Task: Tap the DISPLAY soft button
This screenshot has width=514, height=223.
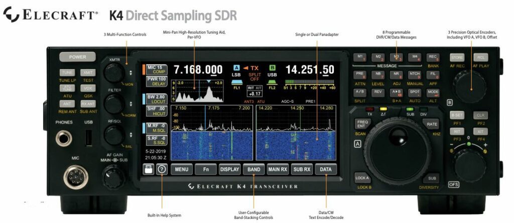Action: [229, 169]
